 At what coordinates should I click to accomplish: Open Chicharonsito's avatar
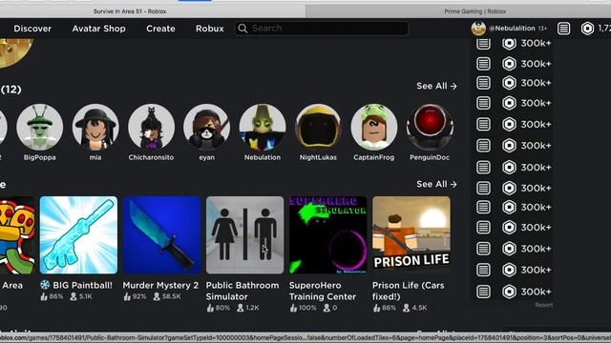[x=151, y=127]
